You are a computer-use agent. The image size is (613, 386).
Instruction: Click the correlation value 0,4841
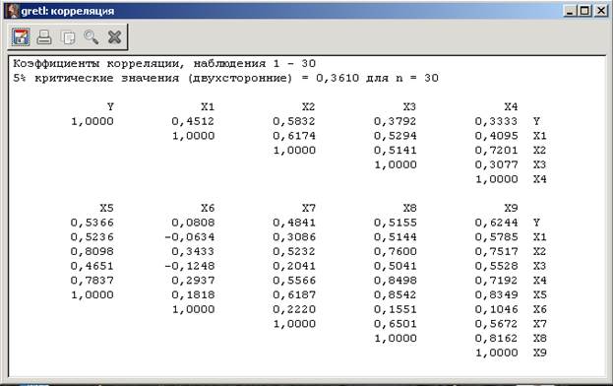click(x=294, y=223)
